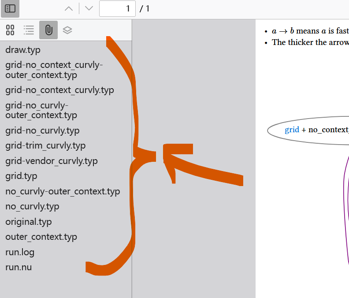The image size is (349, 298).
Task: Select grid-trim_curvly.typ file
Action: point(45,145)
